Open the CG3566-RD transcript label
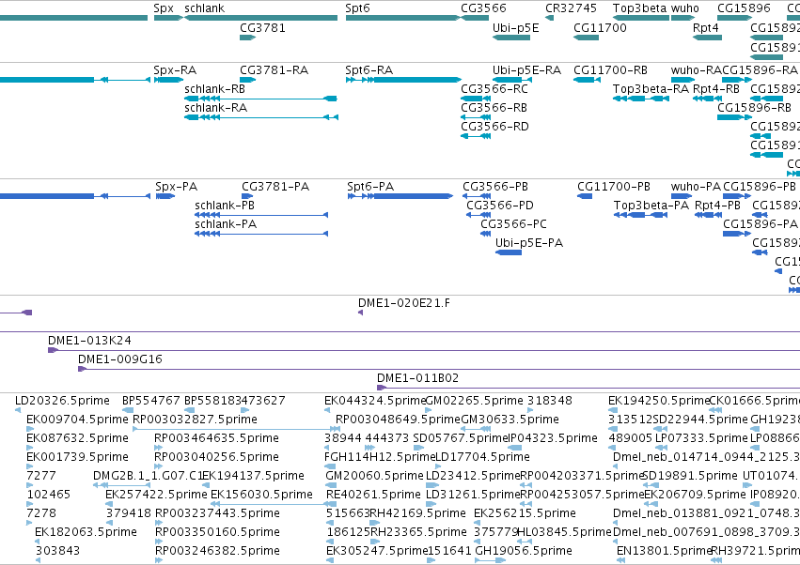800x565 pixels. (494, 127)
